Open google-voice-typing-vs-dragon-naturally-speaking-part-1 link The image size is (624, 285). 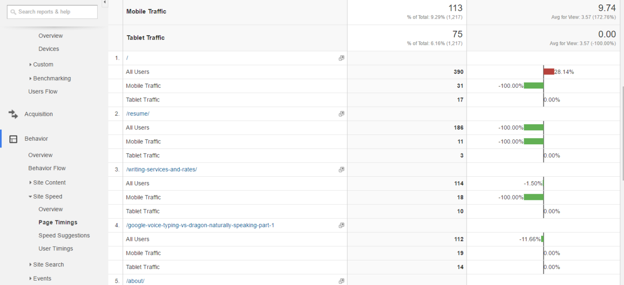pos(200,225)
